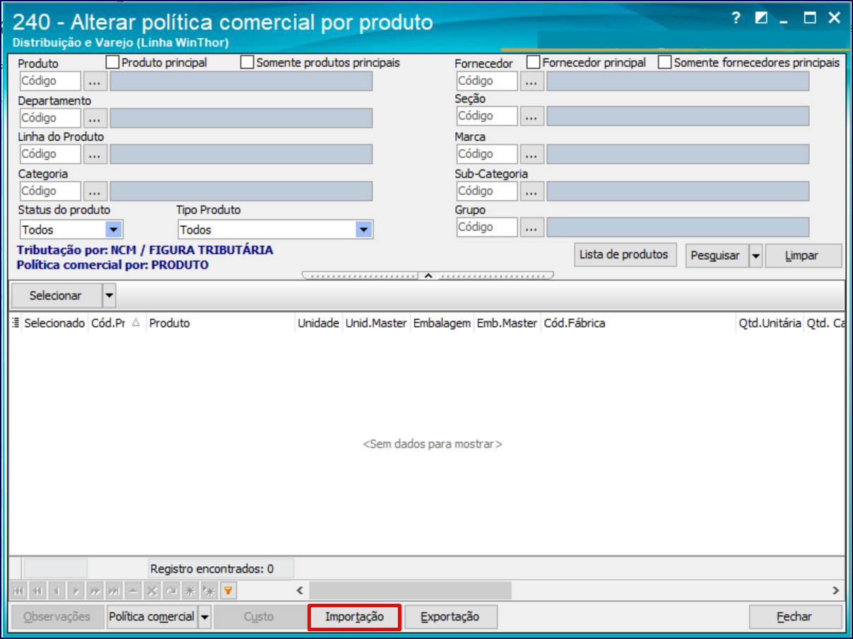
Task: Collapse the filter panel with center chevron
Action: [x=428, y=275]
